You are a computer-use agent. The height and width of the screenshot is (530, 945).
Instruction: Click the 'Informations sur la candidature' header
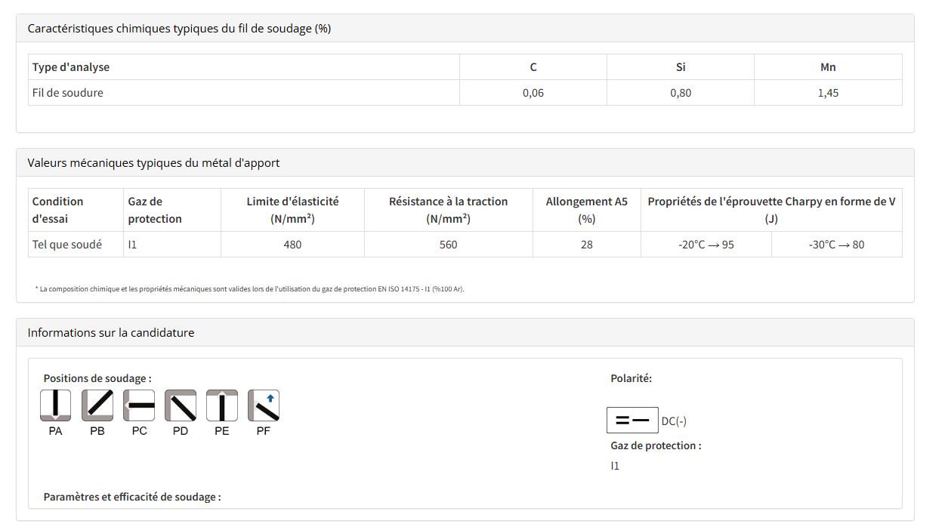[x=111, y=333]
